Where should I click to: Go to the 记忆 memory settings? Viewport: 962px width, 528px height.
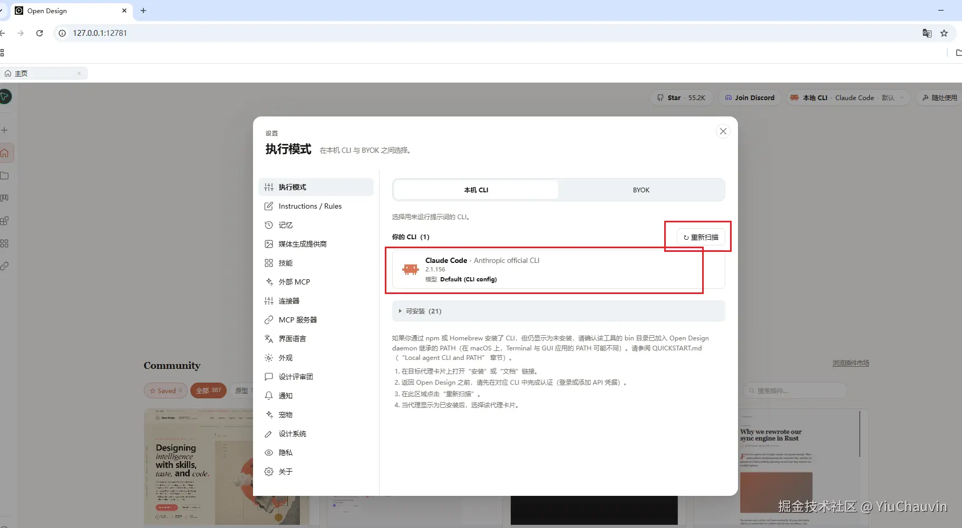[316, 225]
